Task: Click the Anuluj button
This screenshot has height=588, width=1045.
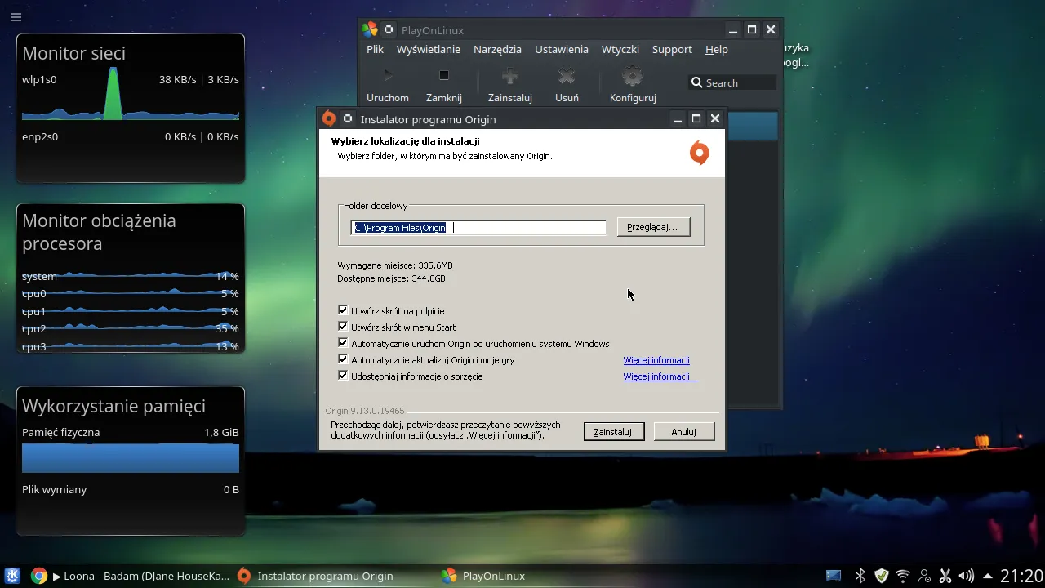Action: pyautogui.click(x=684, y=431)
